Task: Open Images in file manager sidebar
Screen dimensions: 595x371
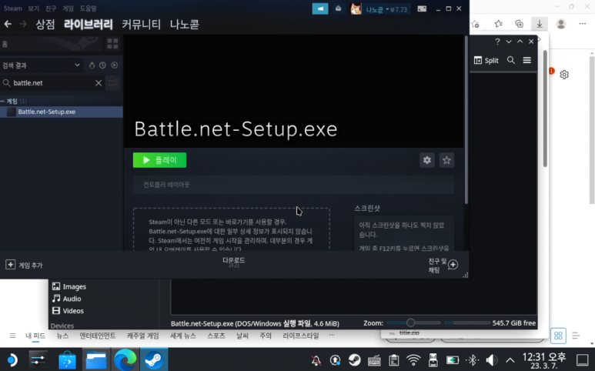Action: point(69,286)
